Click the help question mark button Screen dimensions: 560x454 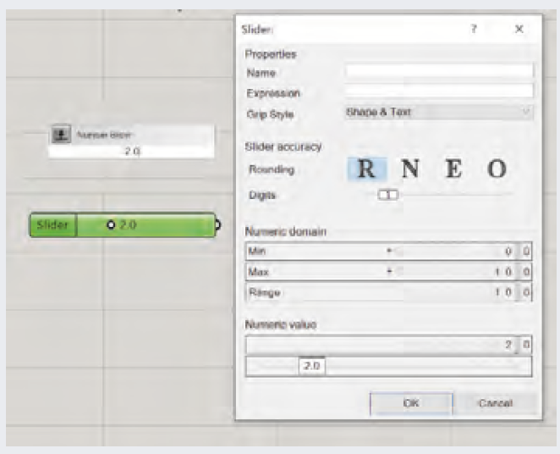(474, 29)
